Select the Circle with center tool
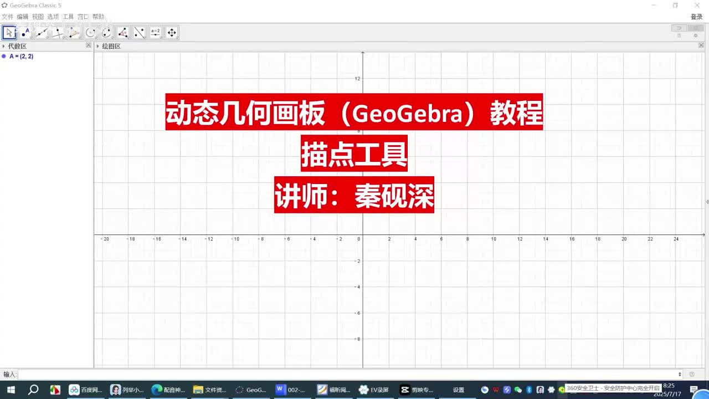Screen dimensions: 709x399 tap(90, 33)
